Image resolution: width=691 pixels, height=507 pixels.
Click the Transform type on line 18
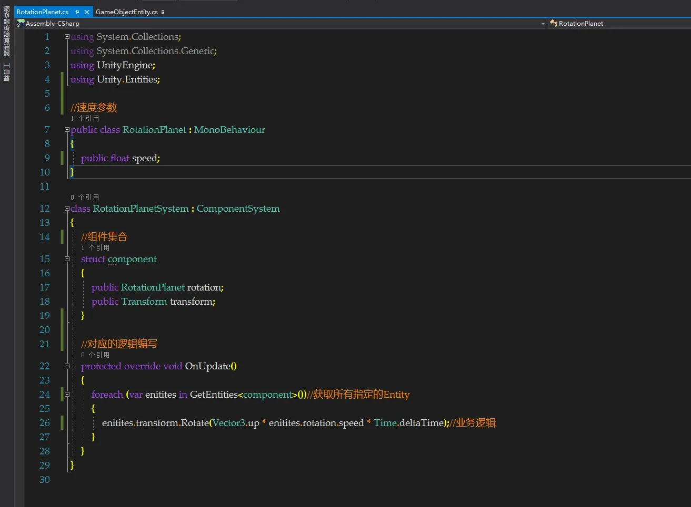pyautogui.click(x=144, y=302)
